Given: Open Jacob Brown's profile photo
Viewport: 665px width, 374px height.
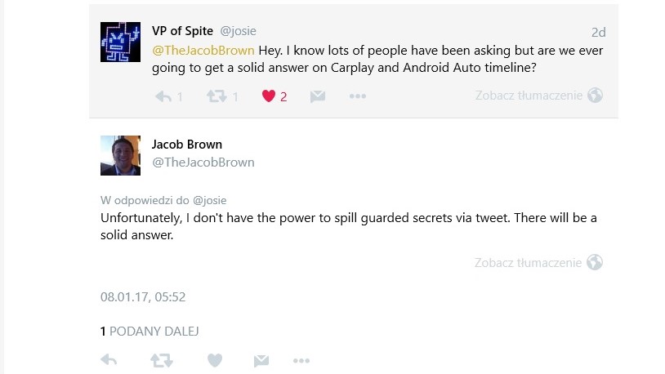Looking at the screenshot, I should tap(120, 155).
